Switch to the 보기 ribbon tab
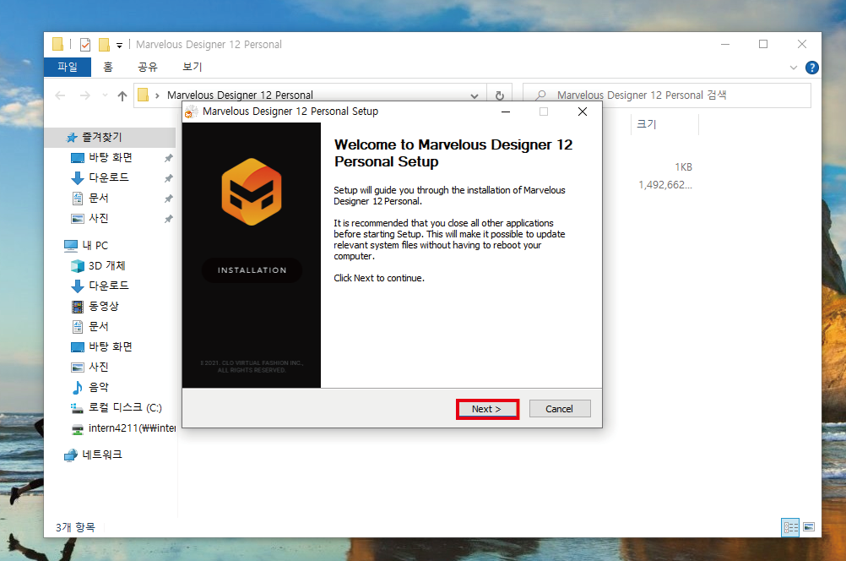 coord(192,67)
